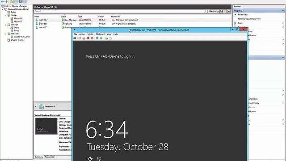
Task: Open the Clipboard menu in VM Connection
Action: point(100,34)
